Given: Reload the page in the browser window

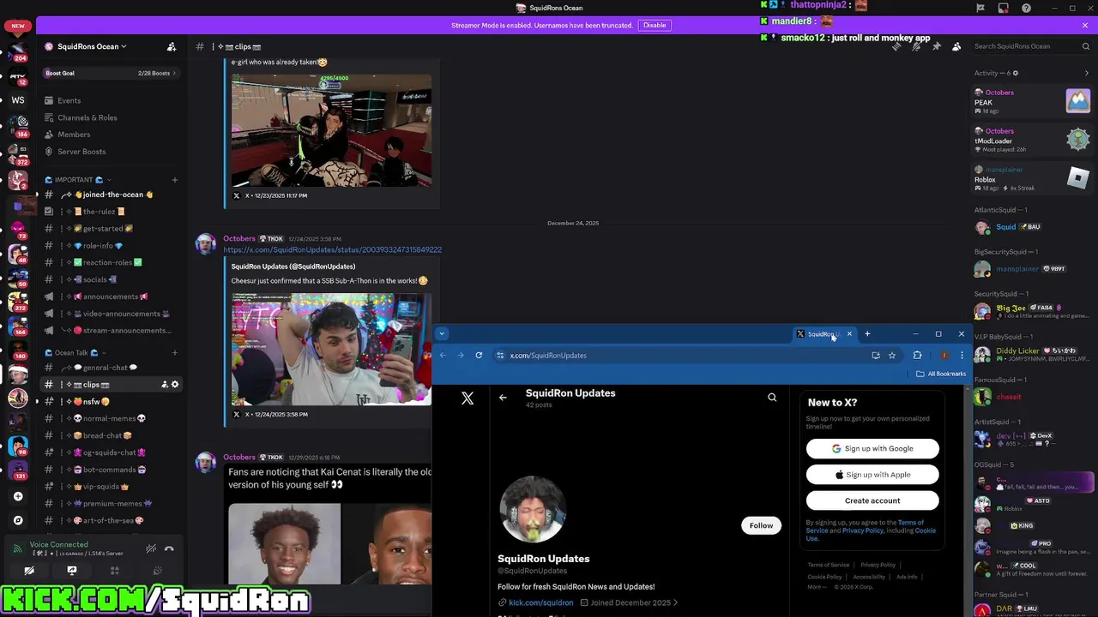Looking at the screenshot, I should point(479,355).
